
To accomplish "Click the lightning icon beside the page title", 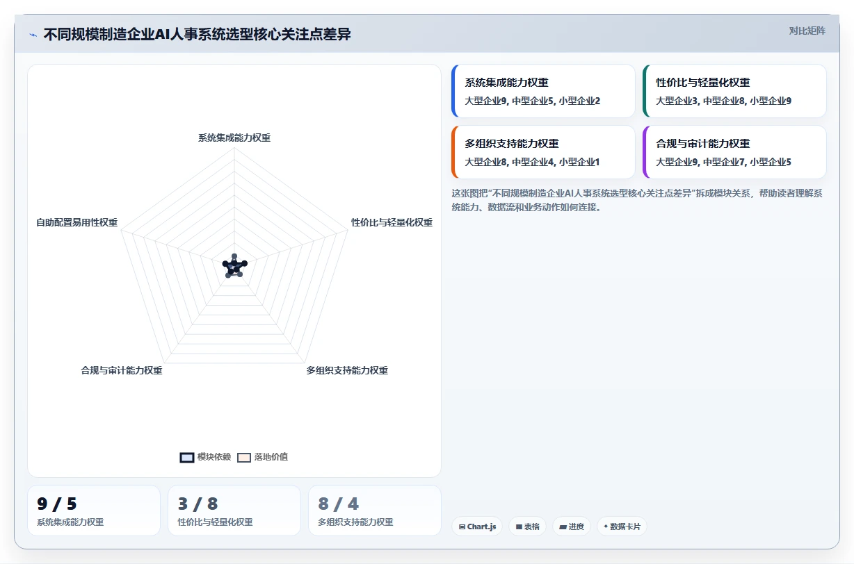I will (x=33, y=35).
